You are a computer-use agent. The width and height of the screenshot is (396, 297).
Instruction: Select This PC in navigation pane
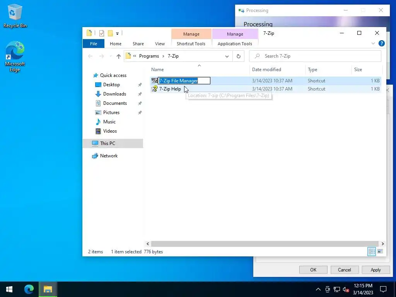click(x=113, y=143)
